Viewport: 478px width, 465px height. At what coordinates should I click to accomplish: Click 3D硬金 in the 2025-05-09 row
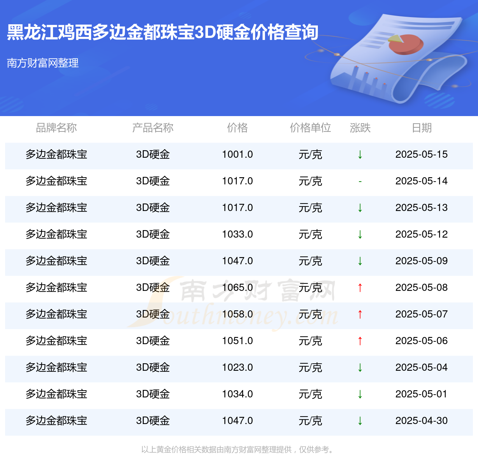(153, 261)
